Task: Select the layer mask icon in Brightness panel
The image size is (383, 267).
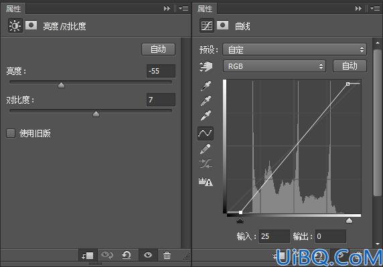Action: tap(31, 25)
